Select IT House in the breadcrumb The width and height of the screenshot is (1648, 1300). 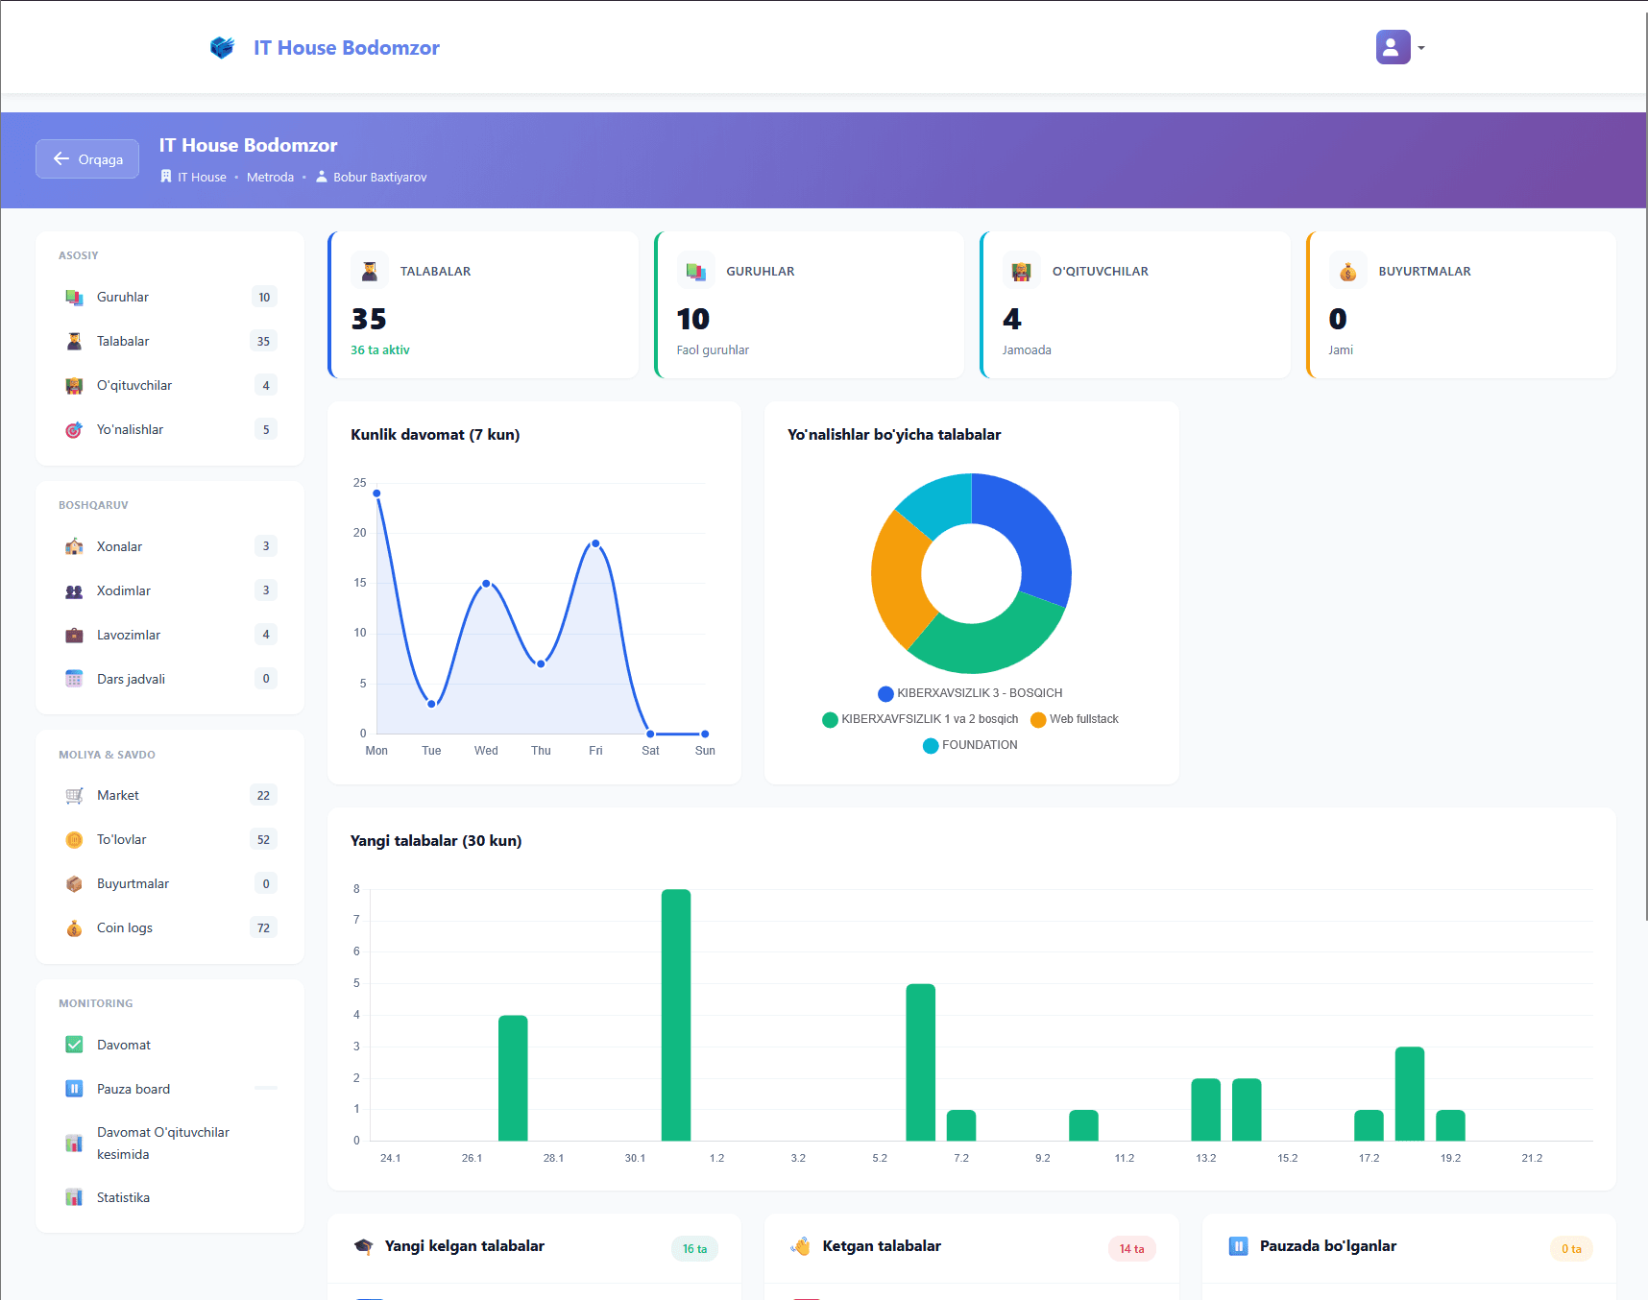coord(203,177)
